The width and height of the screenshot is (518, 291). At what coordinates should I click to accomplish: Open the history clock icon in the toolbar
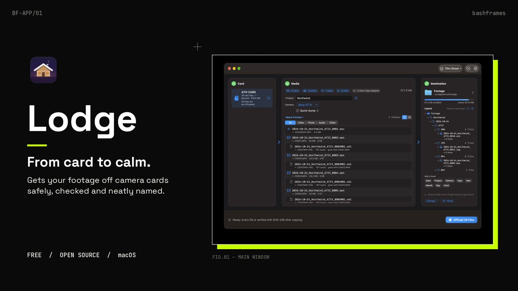tap(468, 69)
